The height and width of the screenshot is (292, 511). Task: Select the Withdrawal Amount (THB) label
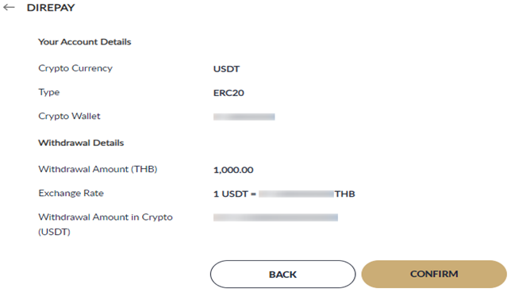pos(98,169)
